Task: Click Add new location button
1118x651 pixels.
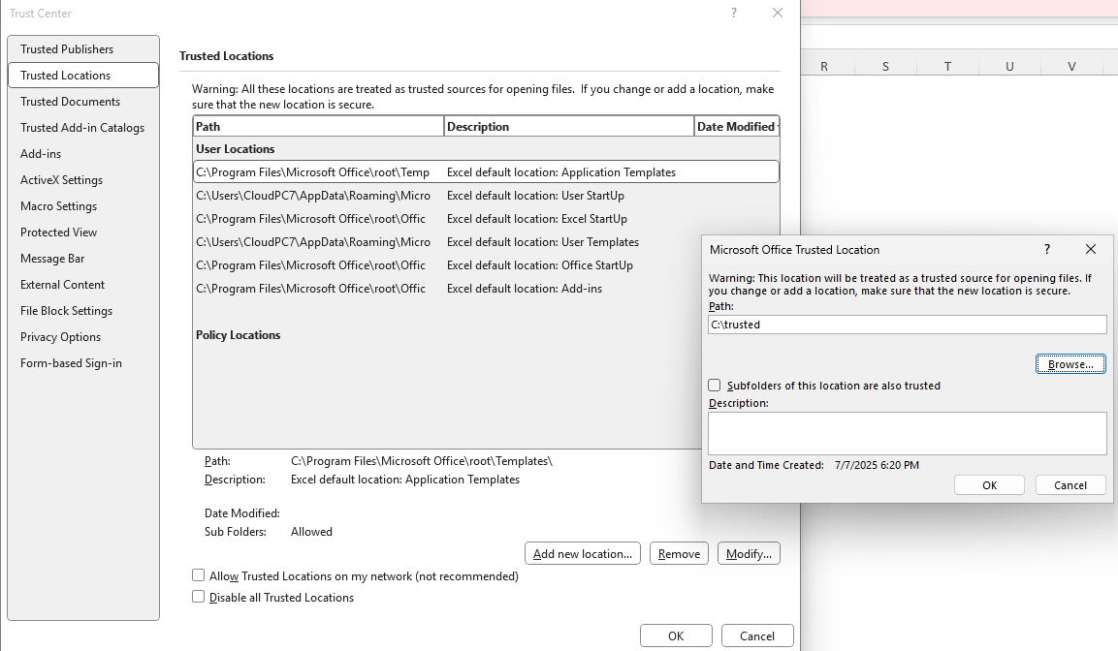Action: click(583, 553)
